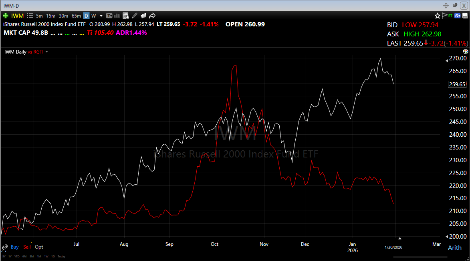The image size is (470, 261).
Task: Click the ADR1.44% label
Action: pyautogui.click(x=131, y=33)
